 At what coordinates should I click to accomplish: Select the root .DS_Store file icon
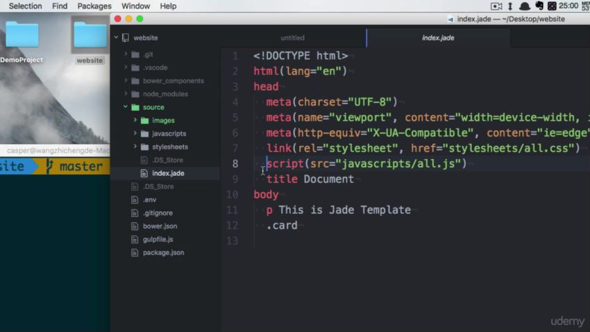pos(135,186)
